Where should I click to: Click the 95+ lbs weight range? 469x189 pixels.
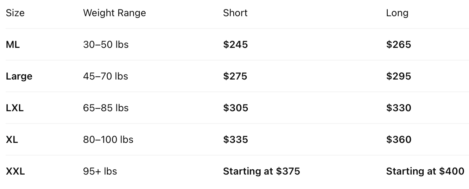[100, 171]
